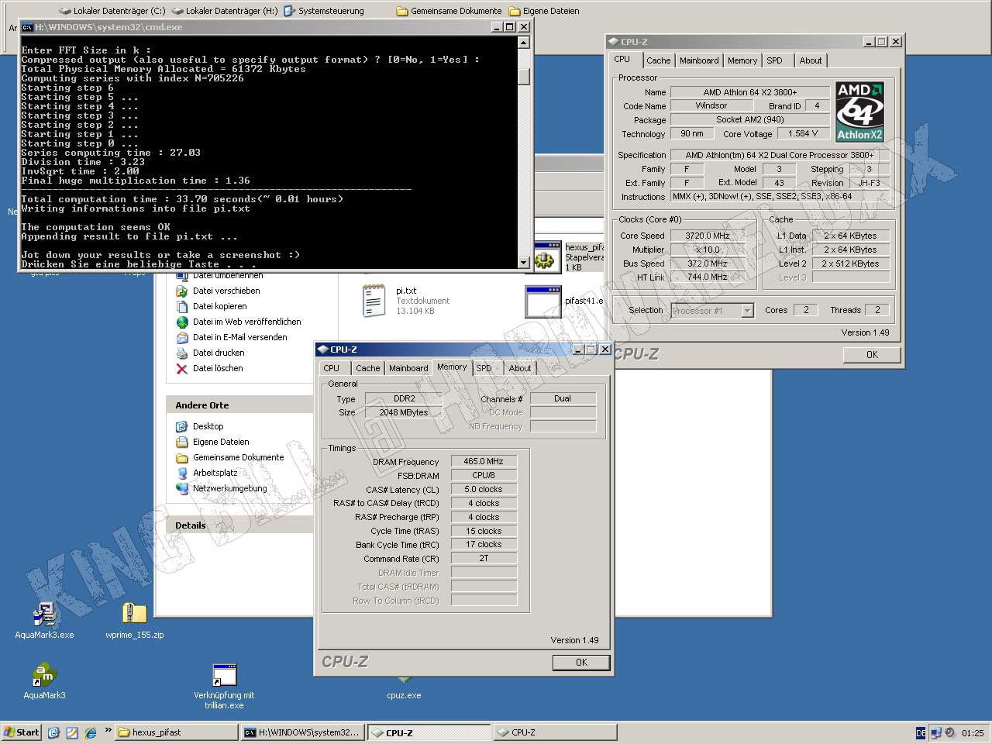Open the Internet Explorer quick launch icon
992x744 pixels.
tap(91, 732)
